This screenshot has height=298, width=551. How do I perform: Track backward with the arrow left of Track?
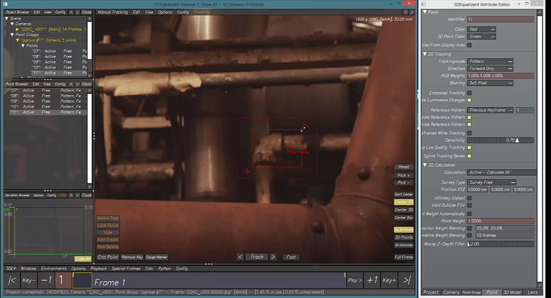coord(240,257)
